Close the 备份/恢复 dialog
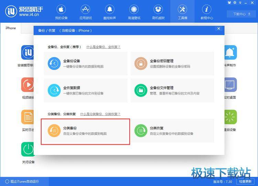Viewport: 258px width, 186px height. (x=218, y=29)
